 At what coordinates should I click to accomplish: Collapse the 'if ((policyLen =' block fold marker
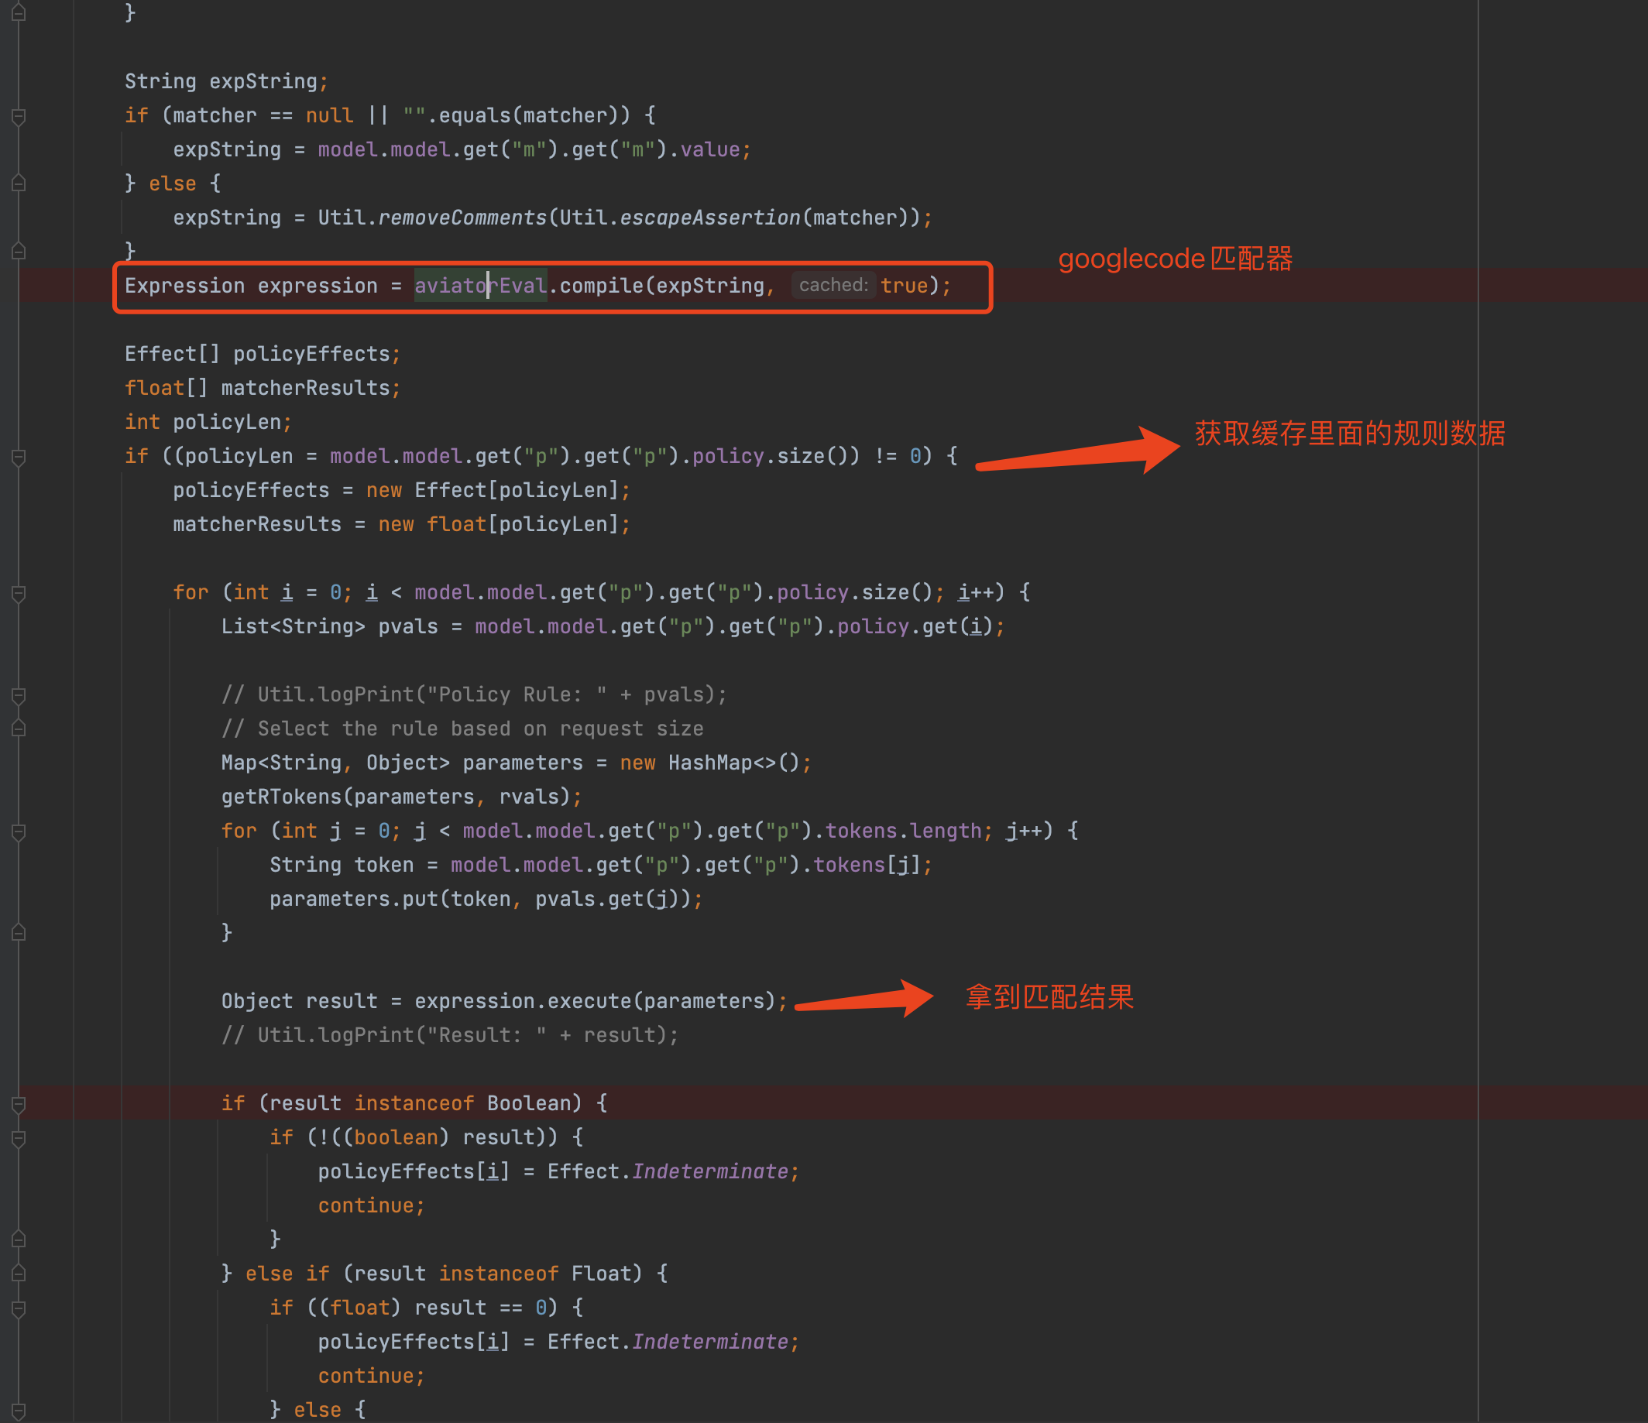click(x=19, y=457)
